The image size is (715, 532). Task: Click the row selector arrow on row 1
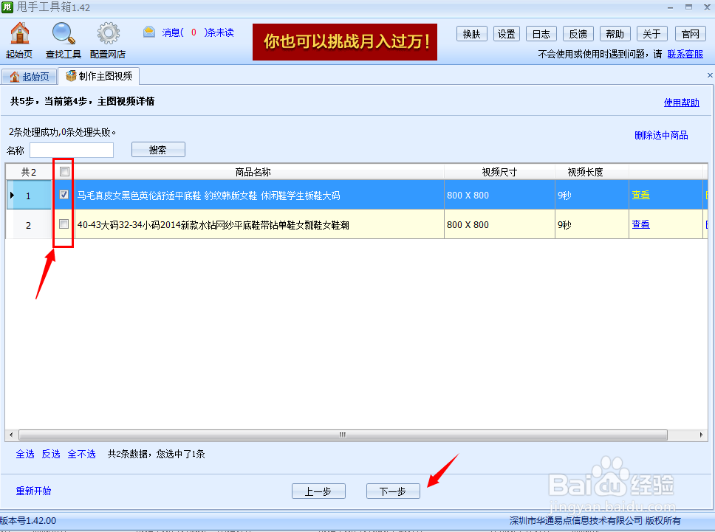click(13, 193)
